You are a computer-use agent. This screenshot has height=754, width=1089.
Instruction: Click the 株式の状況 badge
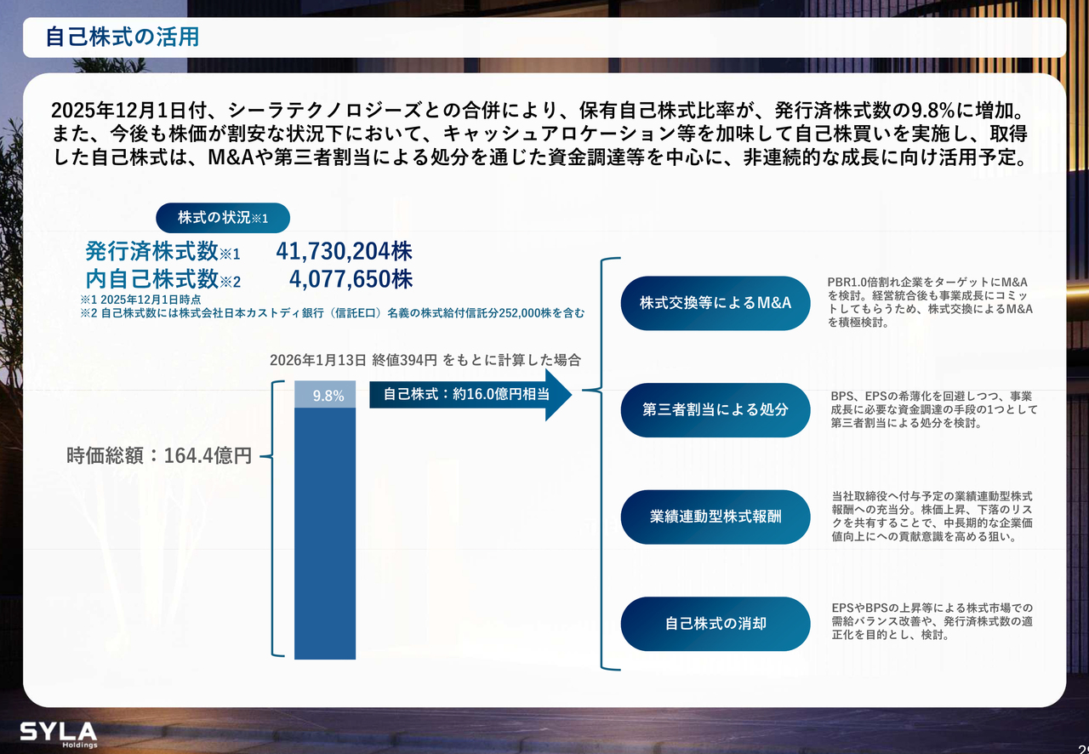pos(223,218)
